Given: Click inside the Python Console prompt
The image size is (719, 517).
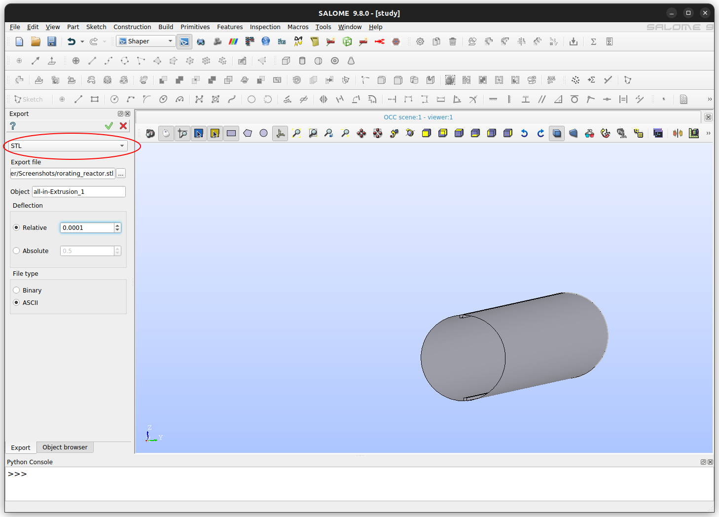Looking at the screenshot, I should pos(359,483).
